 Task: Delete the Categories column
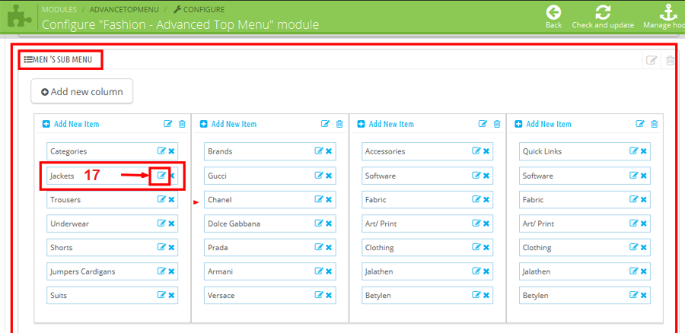point(182,124)
